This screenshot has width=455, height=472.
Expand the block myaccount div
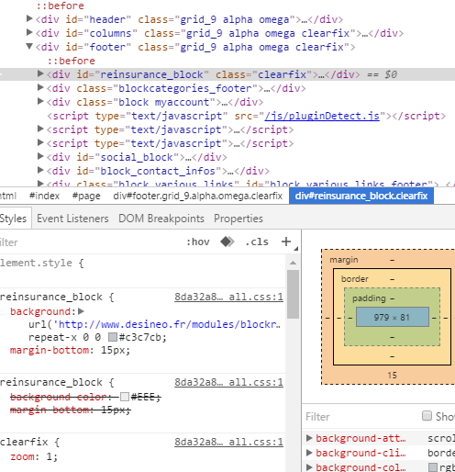tap(40, 101)
